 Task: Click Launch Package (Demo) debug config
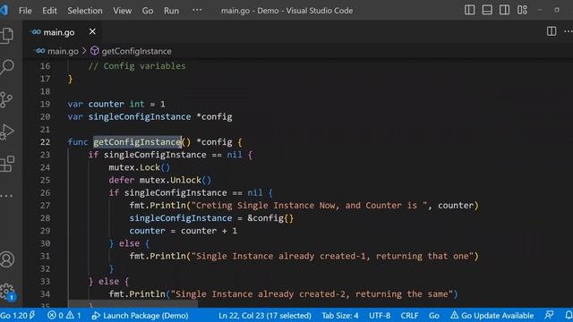(x=140, y=316)
